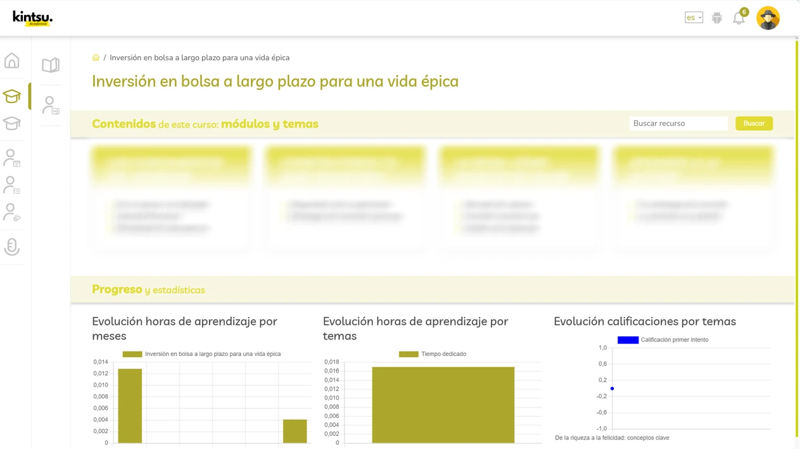Click the lower graduation cap sidebar icon
The image size is (800, 449).
(11, 123)
